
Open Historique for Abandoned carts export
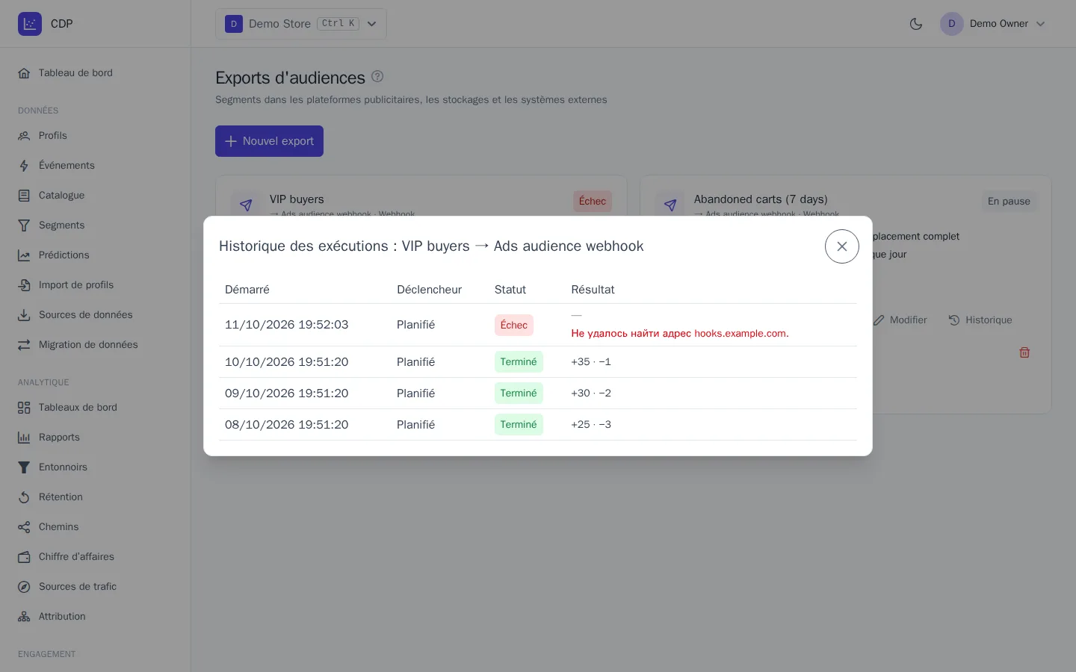[980, 320]
